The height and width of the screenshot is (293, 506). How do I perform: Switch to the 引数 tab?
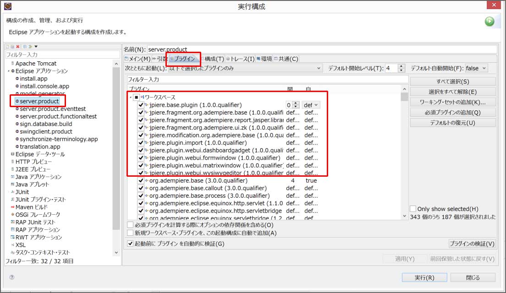(x=160, y=59)
